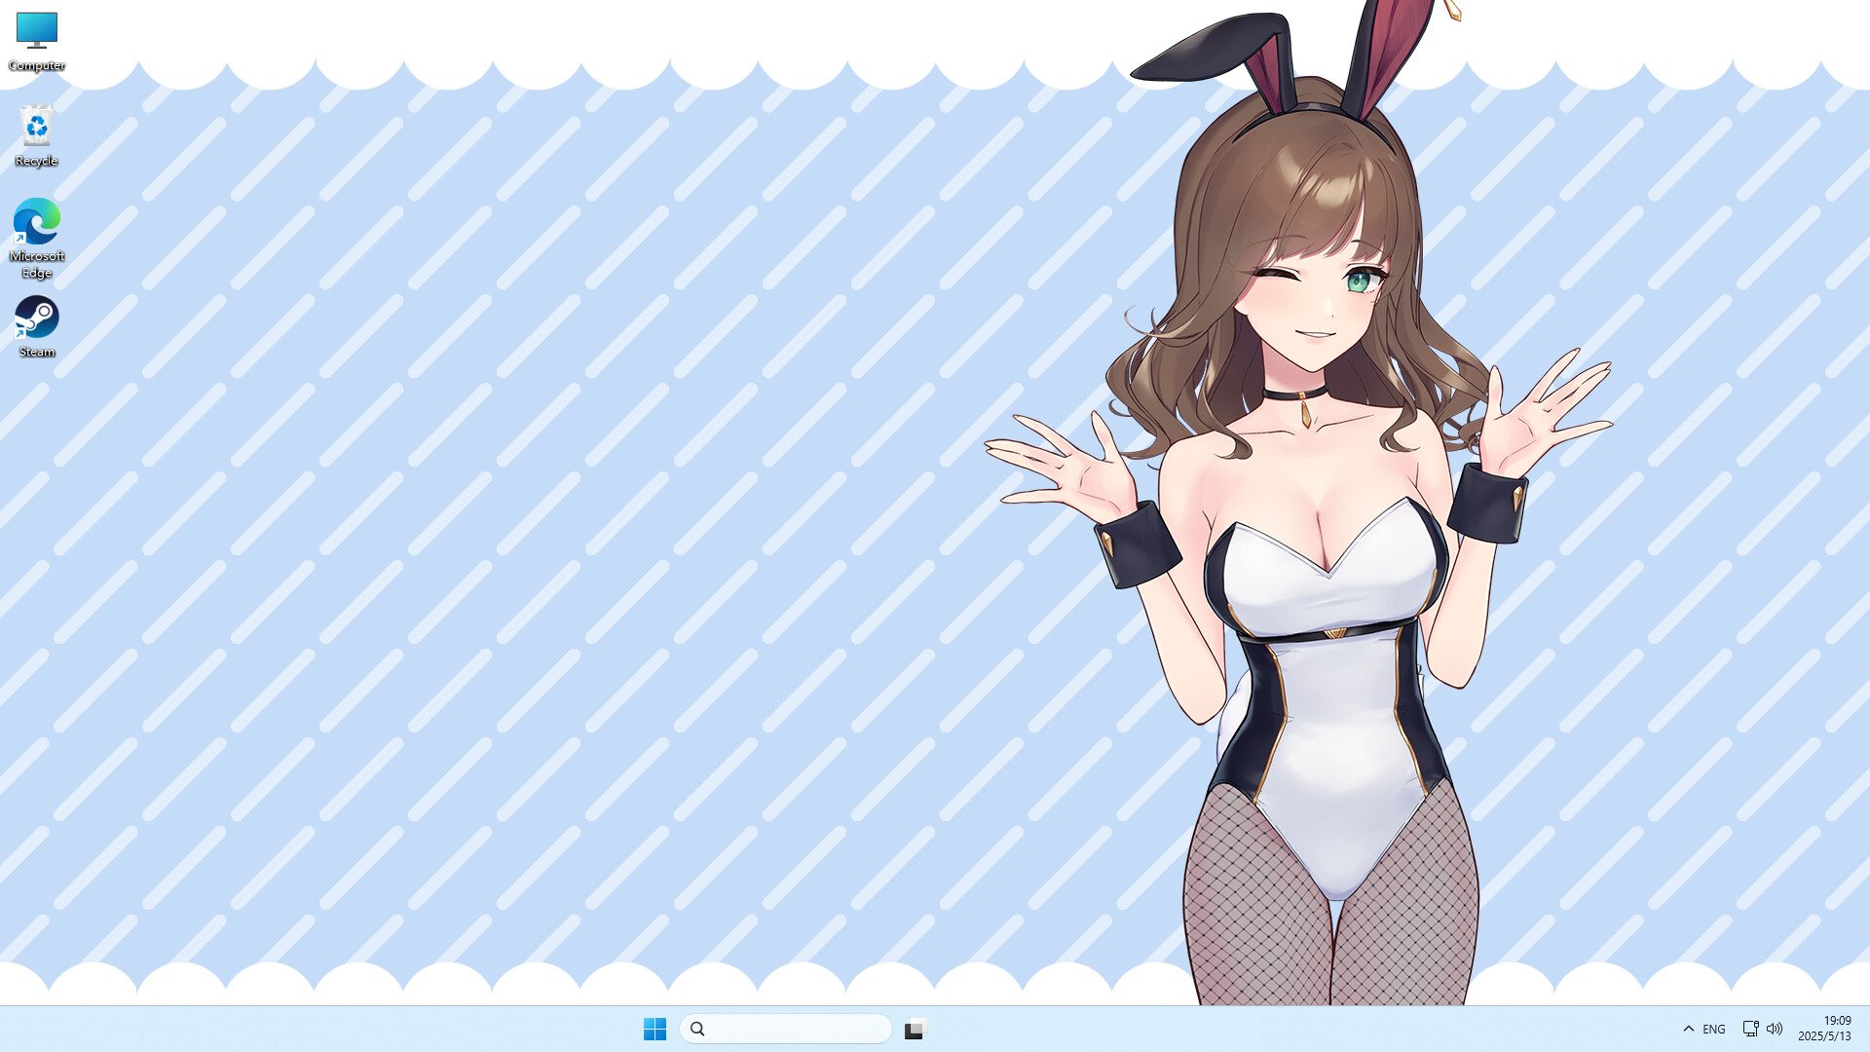Click the magnifier icon in taskbar search
The height and width of the screenshot is (1052, 1870).
697,1029
